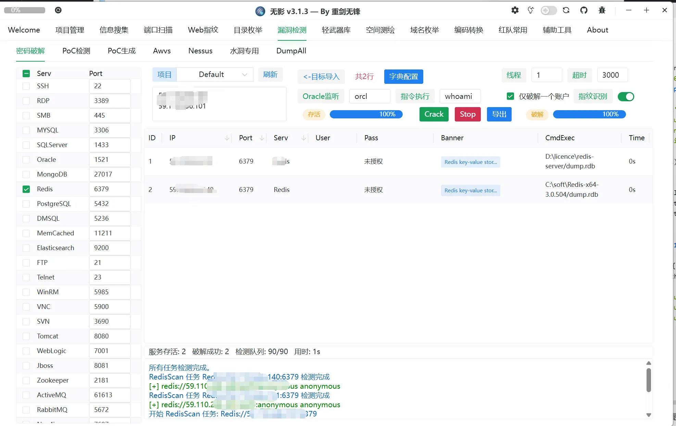Click the circular icon beside 0% progress
The image size is (676, 426).
coord(58,10)
